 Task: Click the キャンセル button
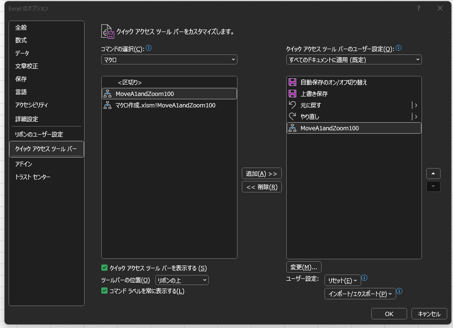[429, 314]
